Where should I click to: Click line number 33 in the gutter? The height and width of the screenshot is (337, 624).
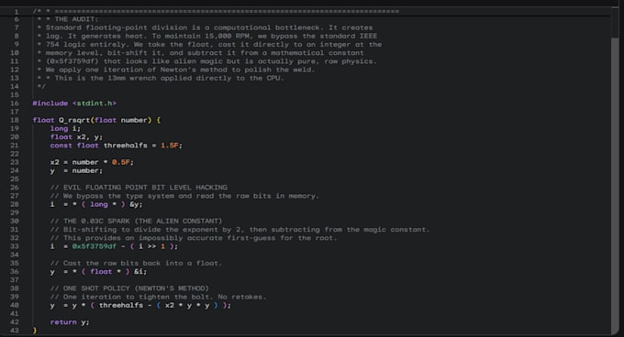point(15,246)
